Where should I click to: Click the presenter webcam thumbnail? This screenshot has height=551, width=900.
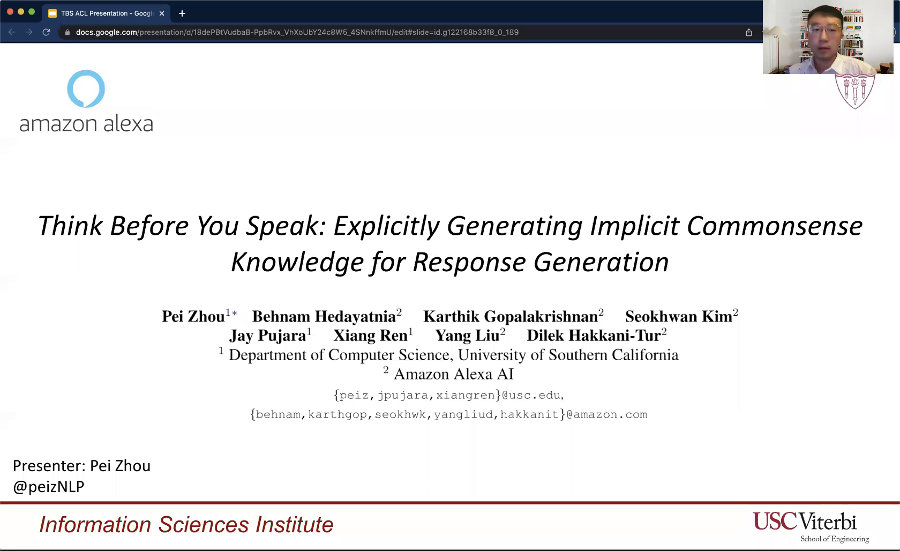pos(828,37)
